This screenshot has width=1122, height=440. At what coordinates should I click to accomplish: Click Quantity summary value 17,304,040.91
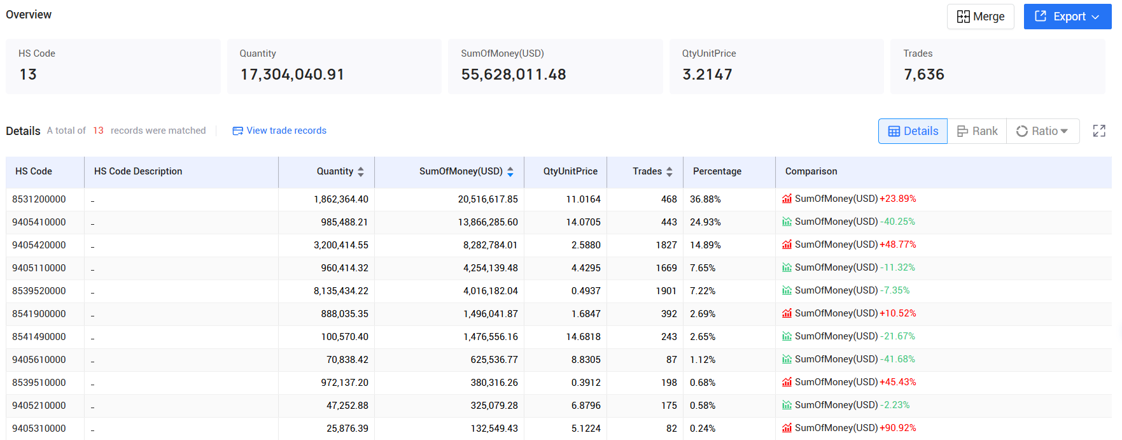292,75
